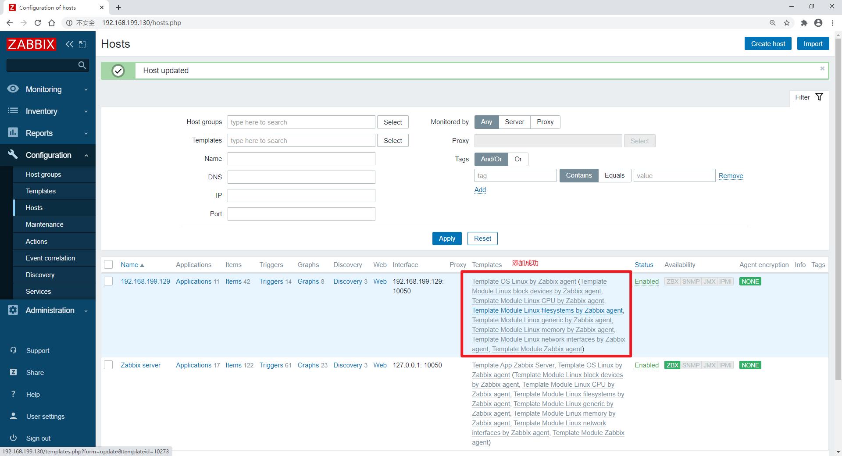The height and width of the screenshot is (456, 842).
Task: Click the Import button
Action: click(813, 43)
